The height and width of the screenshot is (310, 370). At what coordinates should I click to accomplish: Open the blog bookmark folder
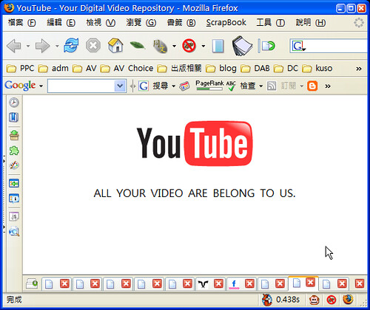coord(221,68)
